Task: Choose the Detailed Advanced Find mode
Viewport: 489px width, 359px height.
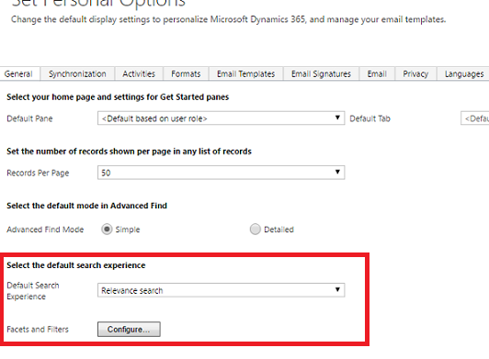Action: 256,230
